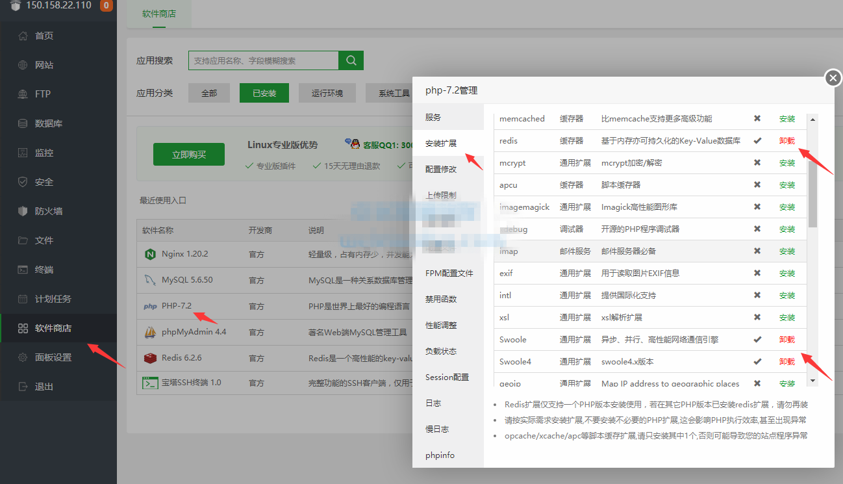
Task: Click the green search magnifier button
Action: [350, 60]
